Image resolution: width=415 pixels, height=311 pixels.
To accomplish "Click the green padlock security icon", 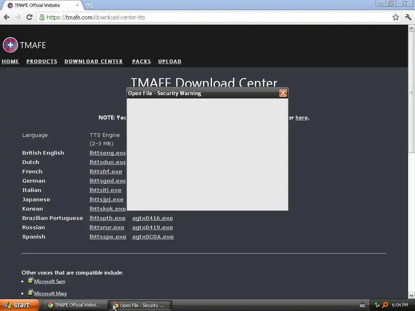I will coord(42,17).
